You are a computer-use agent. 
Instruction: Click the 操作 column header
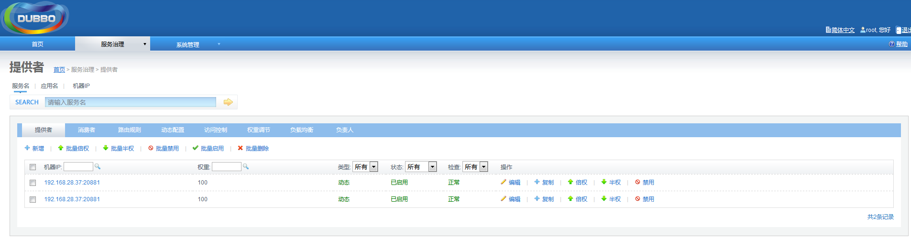[506, 167]
